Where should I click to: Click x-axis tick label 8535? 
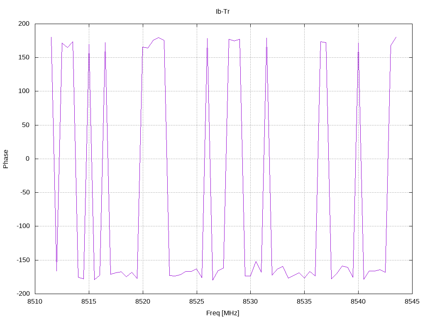pyautogui.click(x=304, y=302)
